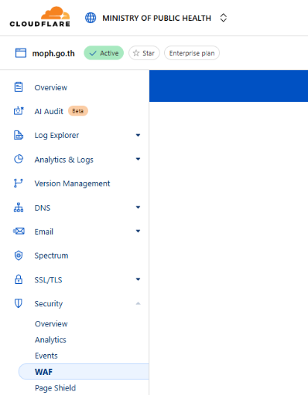Image resolution: width=308 pixels, height=395 pixels.
Task: Click the Overview clipboard icon
Action: click(19, 87)
